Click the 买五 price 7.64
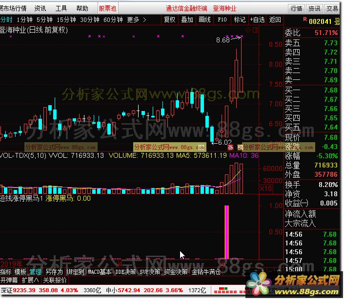This screenshot has width=344, height=299. pyautogui.click(x=331, y=127)
